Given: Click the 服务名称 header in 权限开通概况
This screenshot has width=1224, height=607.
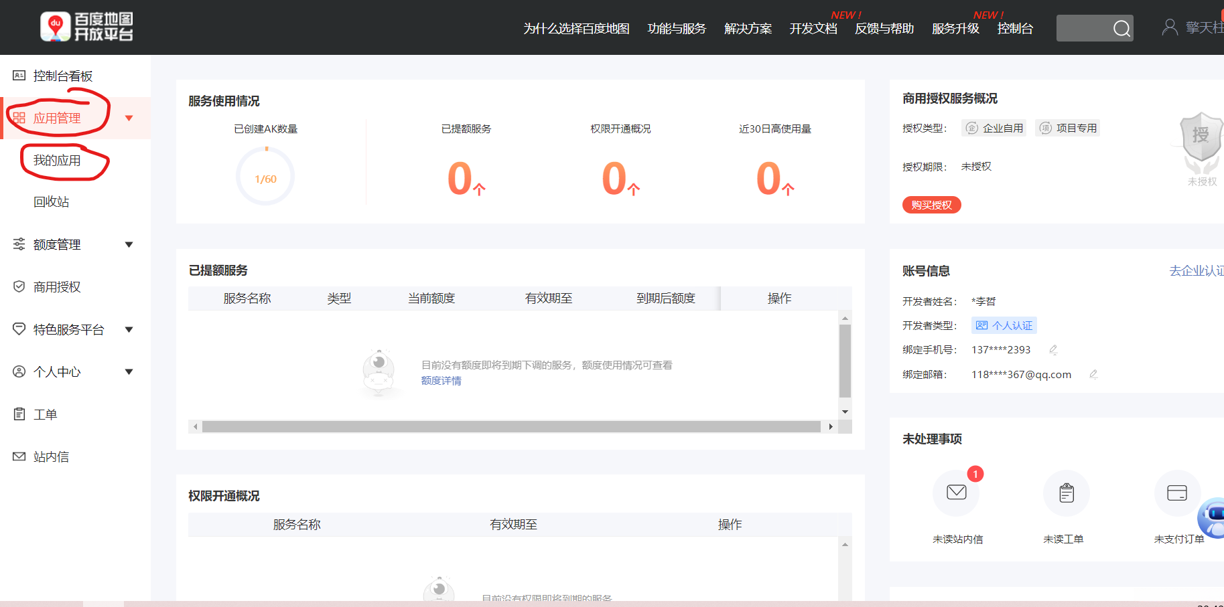Looking at the screenshot, I should pyautogui.click(x=297, y=525).
